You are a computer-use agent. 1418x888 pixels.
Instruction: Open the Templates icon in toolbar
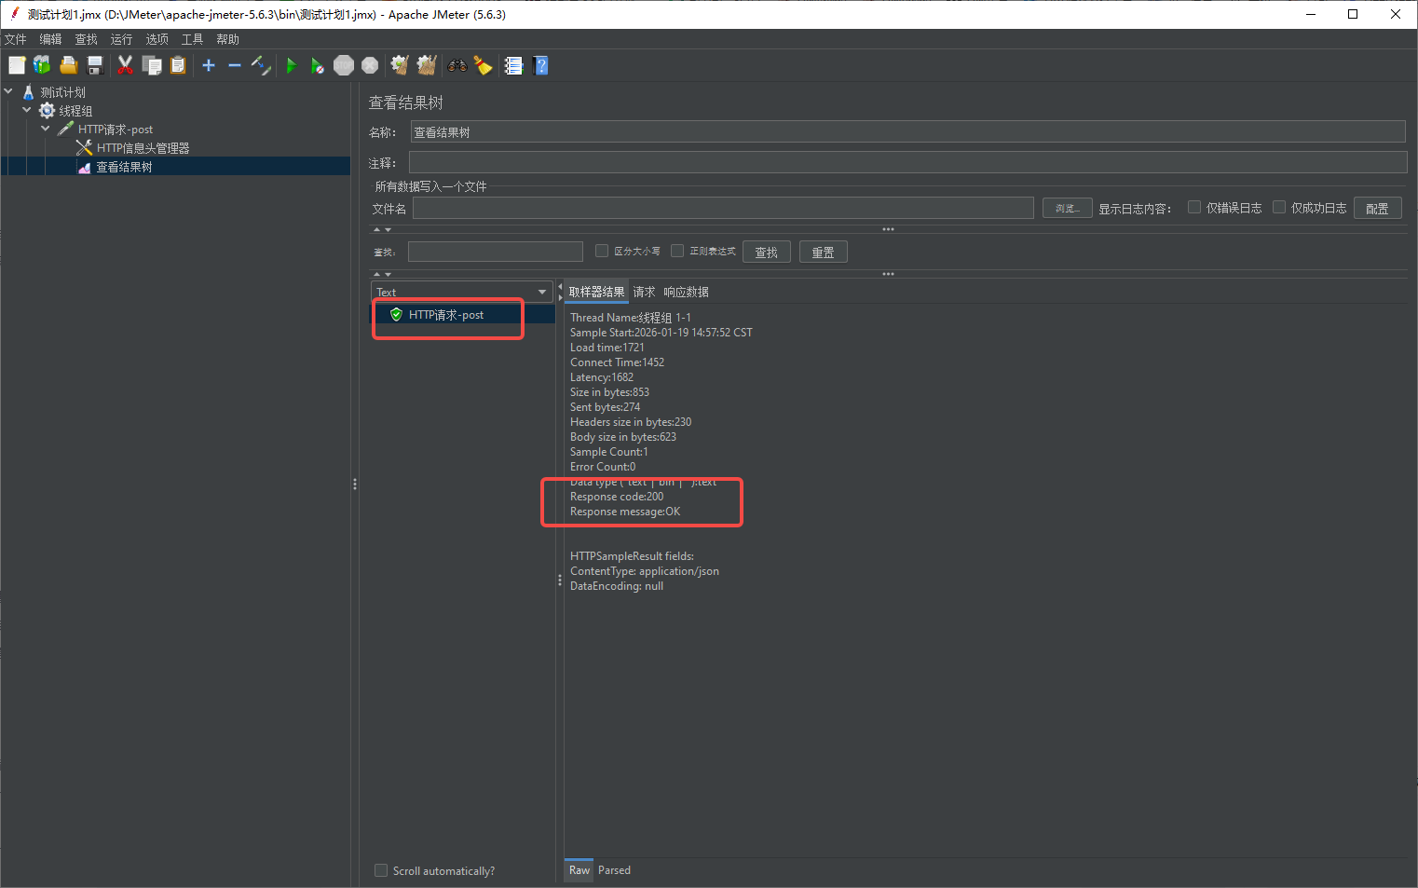coord(42,65)
